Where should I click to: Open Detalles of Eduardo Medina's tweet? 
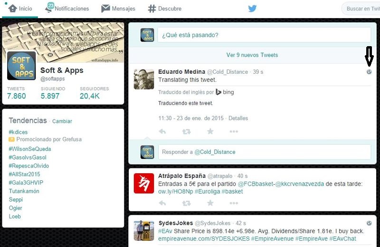[x=238, y=119]
